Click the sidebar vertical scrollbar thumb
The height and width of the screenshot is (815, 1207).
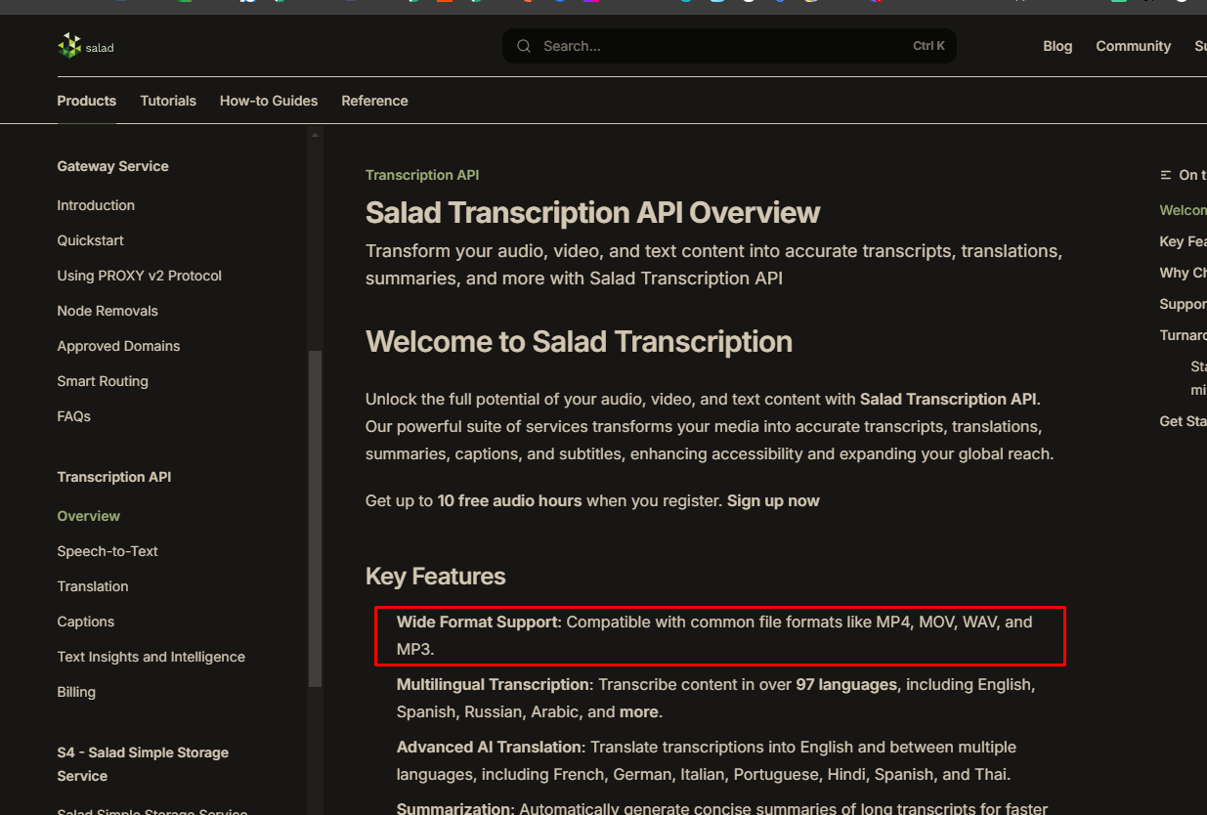315,518
